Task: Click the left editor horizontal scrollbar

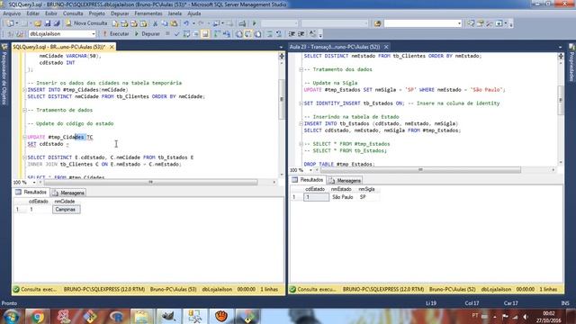Action: tap(150, 182)
